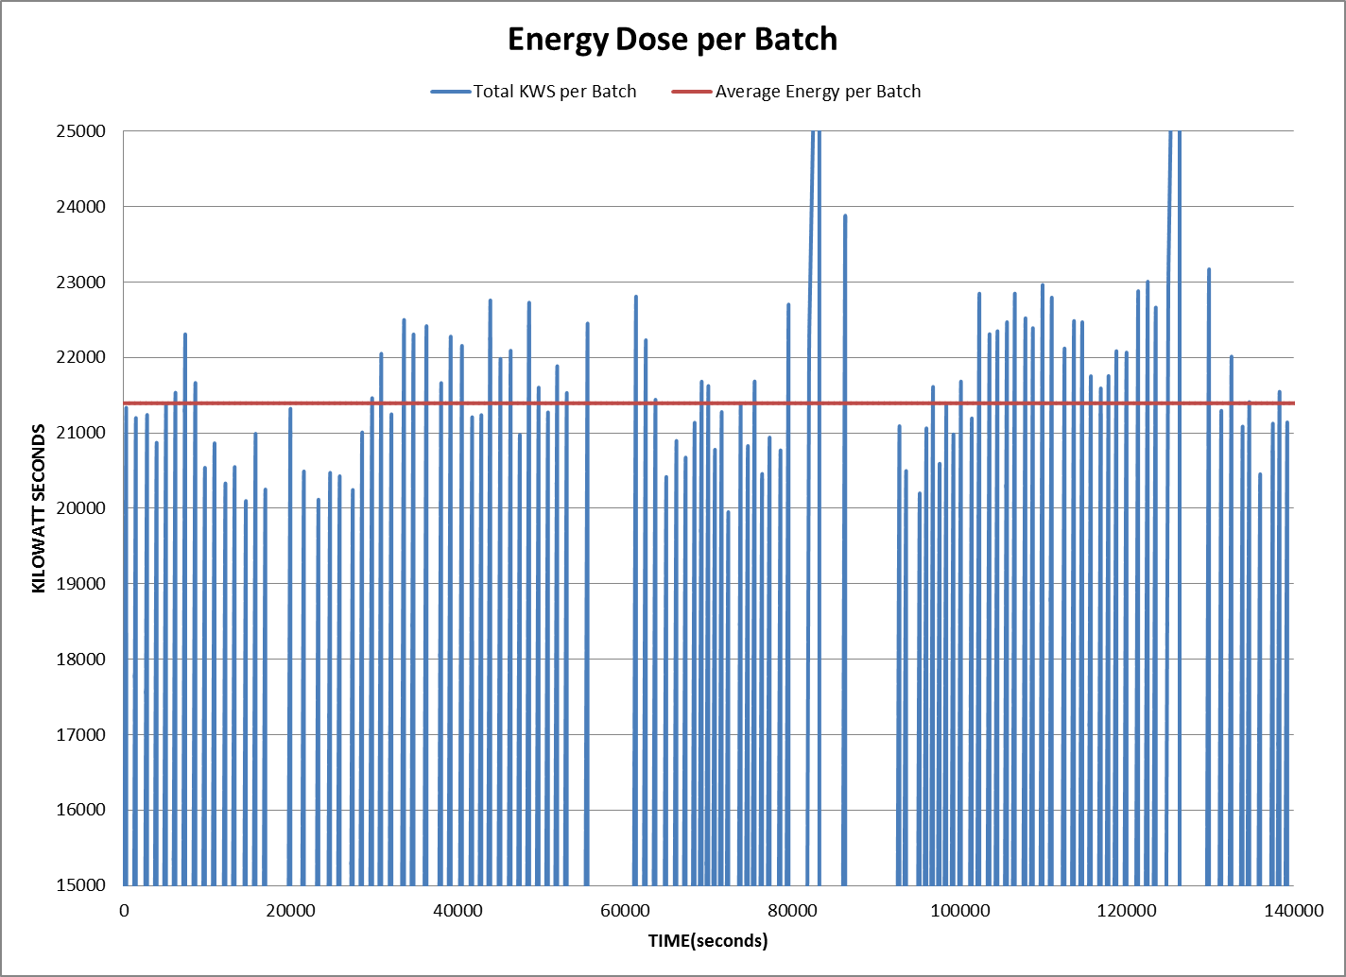
Task: Click the 40000 label on the x-axis
Action: pyautogui.click(x=458, y=910)
